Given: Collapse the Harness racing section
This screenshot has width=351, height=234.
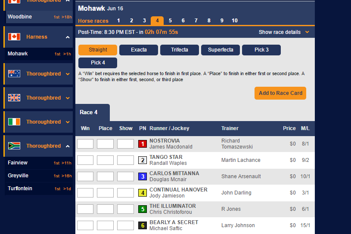Looking at the screenshot, I should tap(68, 37).
